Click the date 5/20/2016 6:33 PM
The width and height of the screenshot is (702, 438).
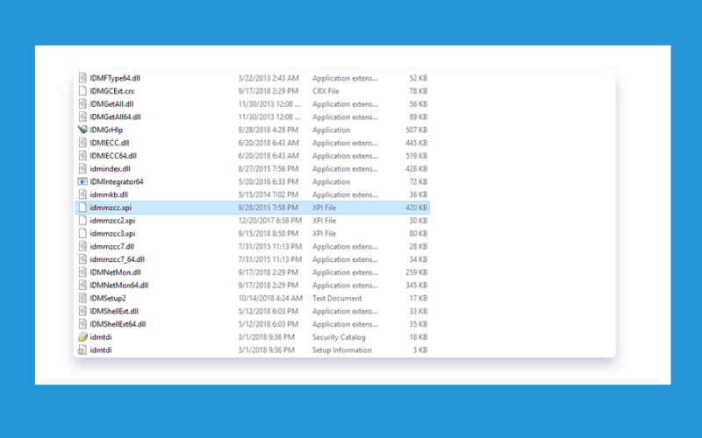point(269,182)
